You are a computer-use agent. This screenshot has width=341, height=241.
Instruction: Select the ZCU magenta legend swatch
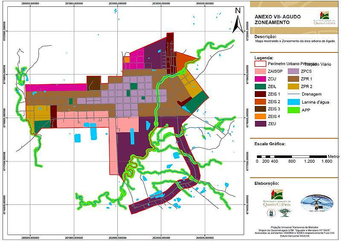pos(260,79)
